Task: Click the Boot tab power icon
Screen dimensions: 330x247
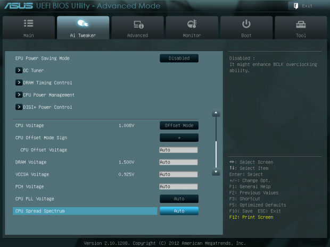Action: pos(246,24)
